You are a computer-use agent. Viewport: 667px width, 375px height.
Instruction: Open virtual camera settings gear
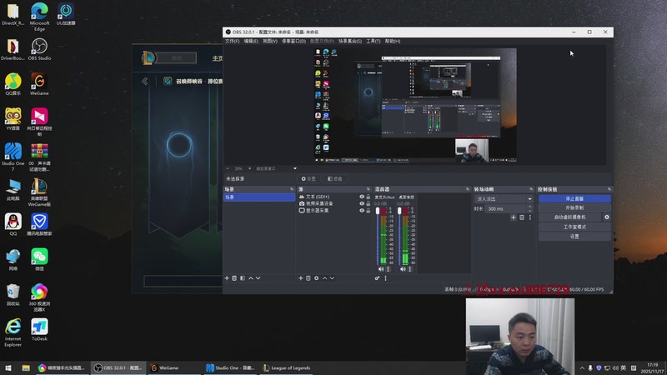607,217
